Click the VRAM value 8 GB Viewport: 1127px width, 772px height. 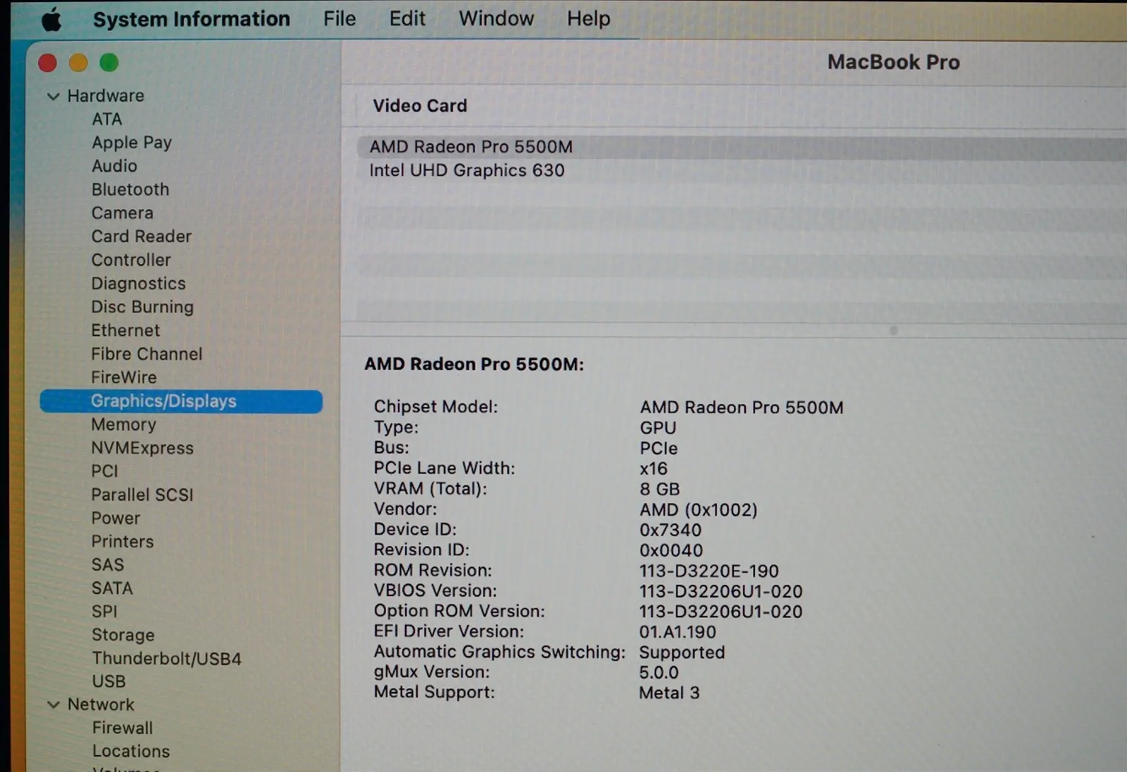pos(659,489)
